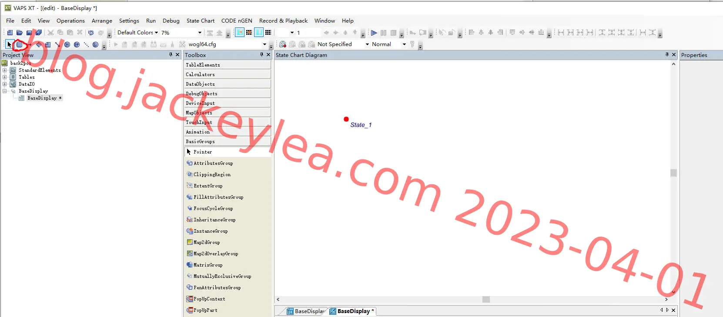This screenshot has height=317, width=723.
Task: Click the Undo arrow icon
Action: [91, 33]
